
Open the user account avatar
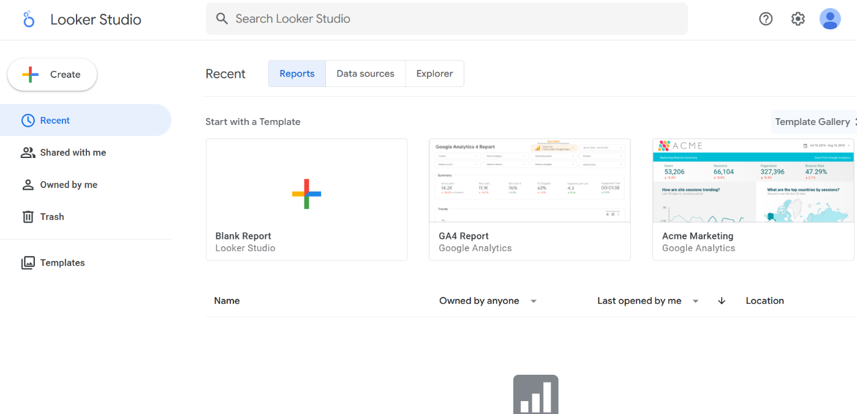click(x=830, y=19)
